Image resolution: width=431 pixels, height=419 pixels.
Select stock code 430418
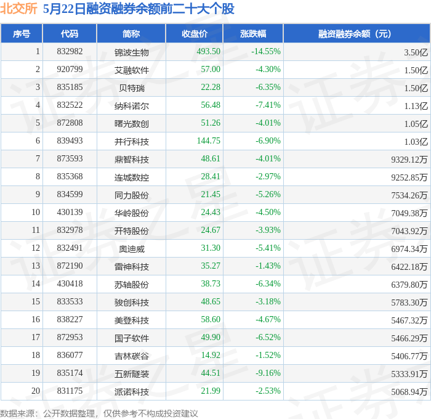(x=70, y=284)
